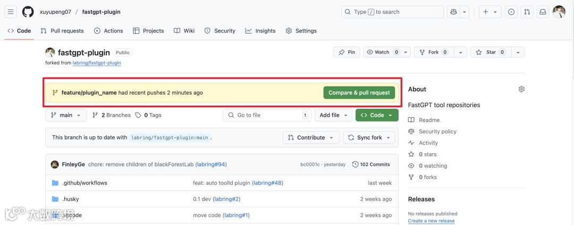Open the .github/workflows folder
The image size is (574, 225).
pos(85,183)
